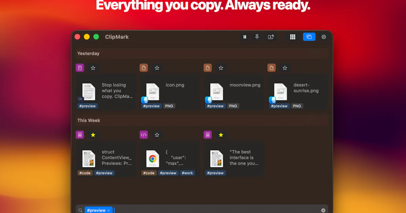Click PNG tag on icon.png clip
This screenshot has height=213, width=406.
click(169, 106)
